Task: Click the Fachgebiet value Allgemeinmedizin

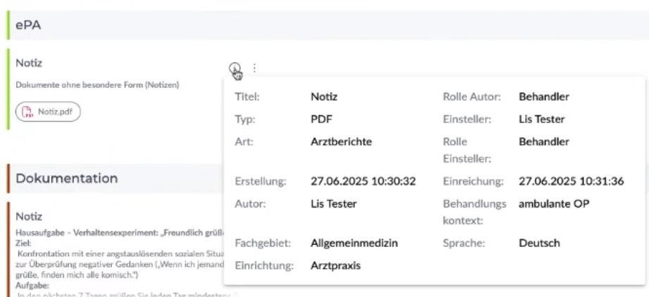Action: coord(354,244)
